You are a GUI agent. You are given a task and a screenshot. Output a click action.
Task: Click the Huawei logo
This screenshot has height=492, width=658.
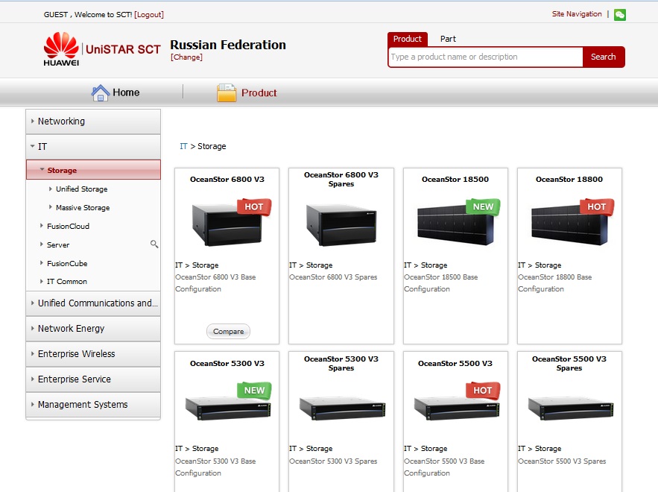[x=61, y=49]
